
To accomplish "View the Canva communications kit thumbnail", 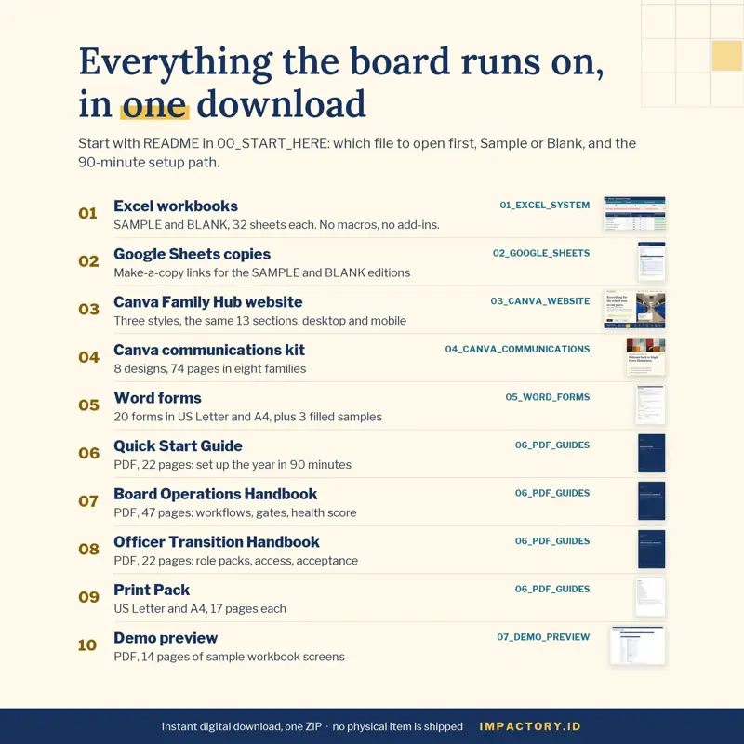I will (645, 357).
